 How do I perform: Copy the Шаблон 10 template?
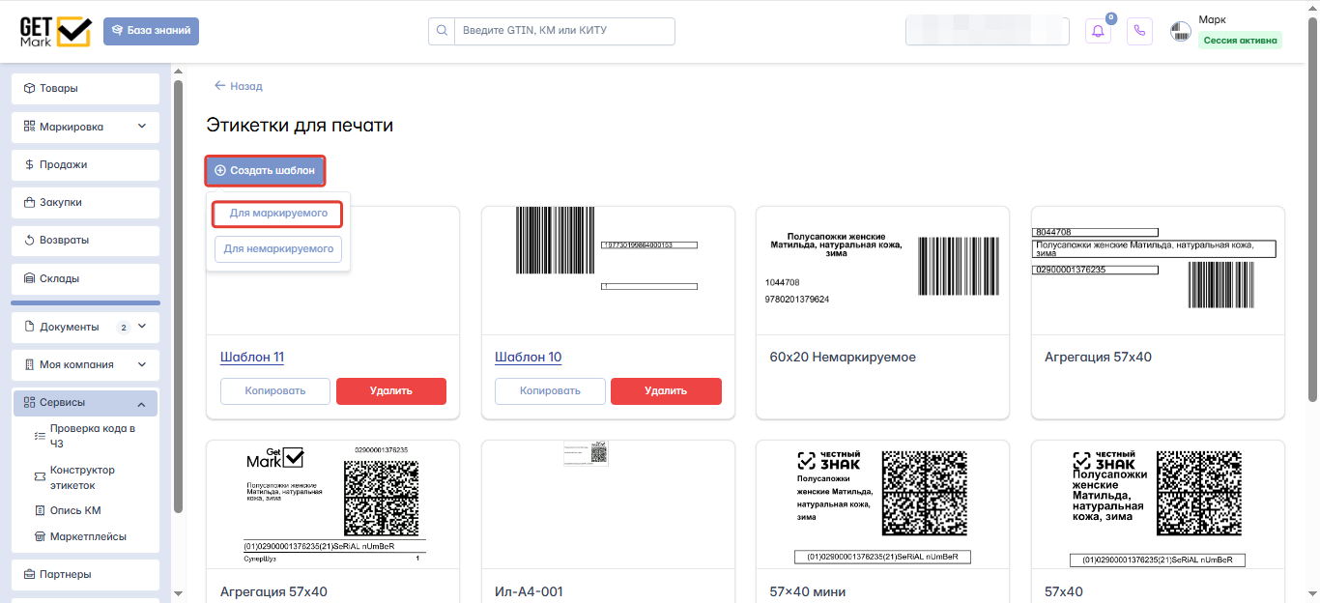tap(550, 391)
